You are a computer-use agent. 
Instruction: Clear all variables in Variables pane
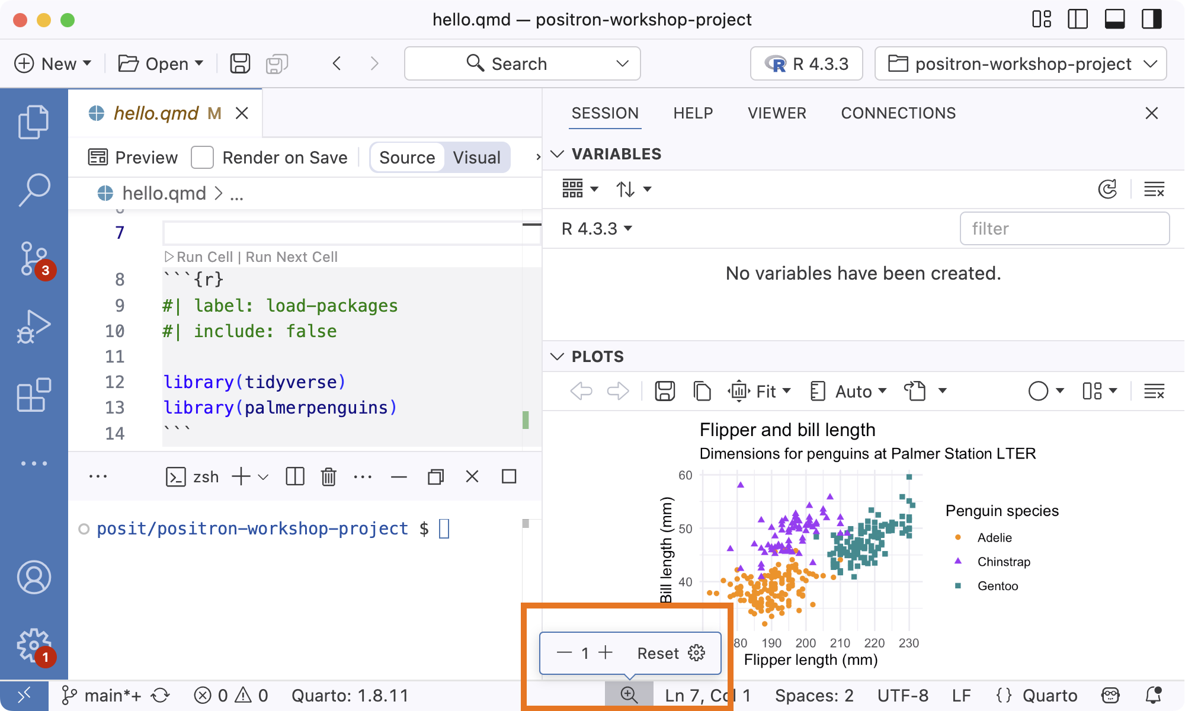[x=1154, y=190]
